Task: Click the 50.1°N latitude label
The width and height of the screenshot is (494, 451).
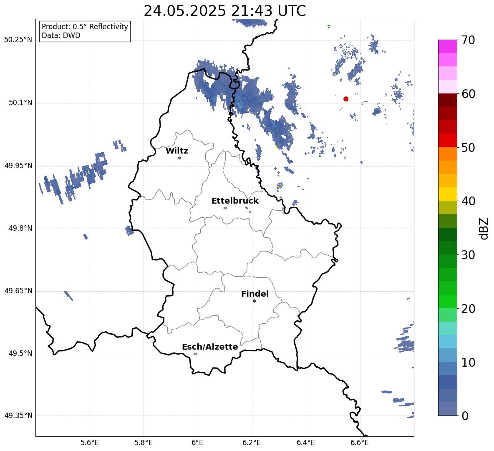Action: pyautogui.click(x=20, y=103)
